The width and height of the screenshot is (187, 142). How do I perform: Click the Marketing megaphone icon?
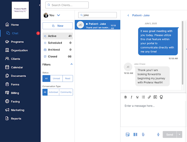7,110
